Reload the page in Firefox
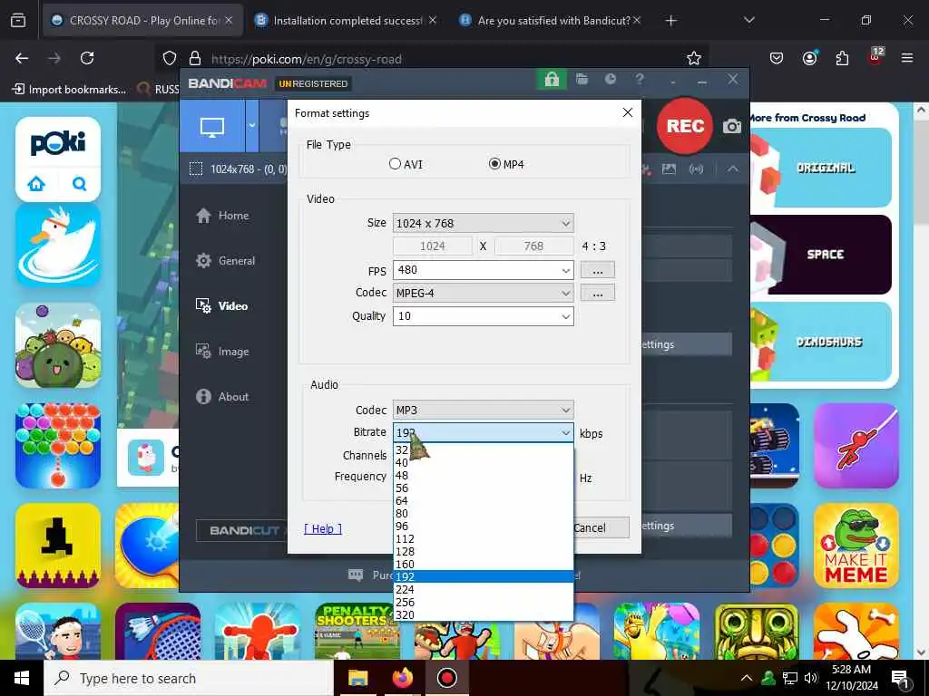 click(x=87, y=58)
